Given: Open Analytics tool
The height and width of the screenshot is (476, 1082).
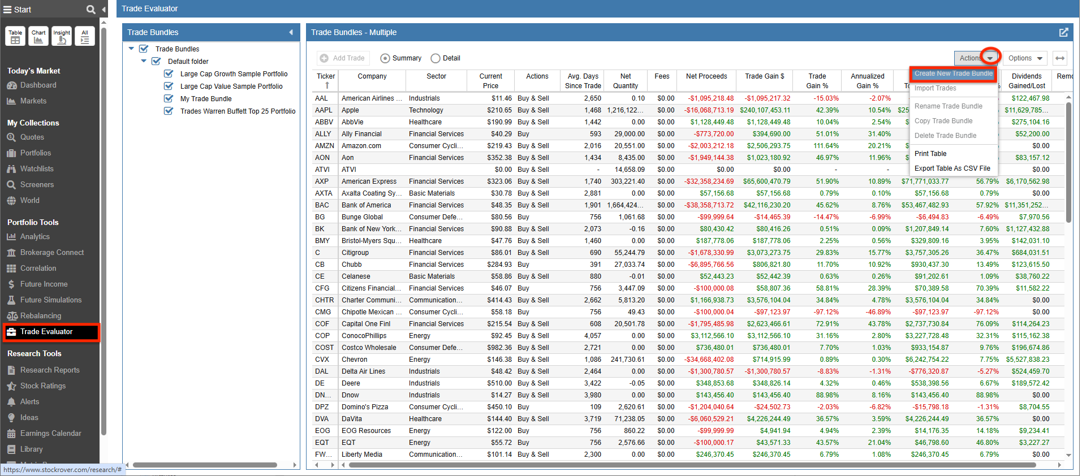Looking at the screenshot, I should point(35,237).
